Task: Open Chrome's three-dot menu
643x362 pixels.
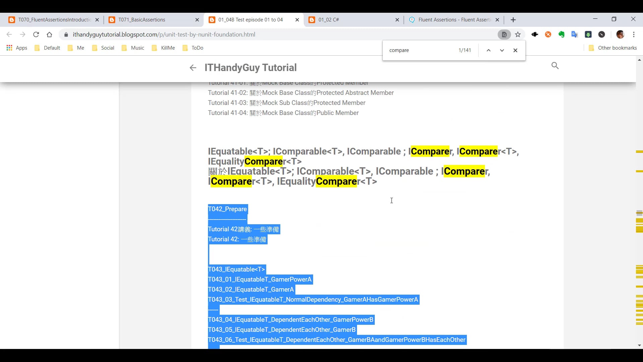Action: click(x=634, y=35)
